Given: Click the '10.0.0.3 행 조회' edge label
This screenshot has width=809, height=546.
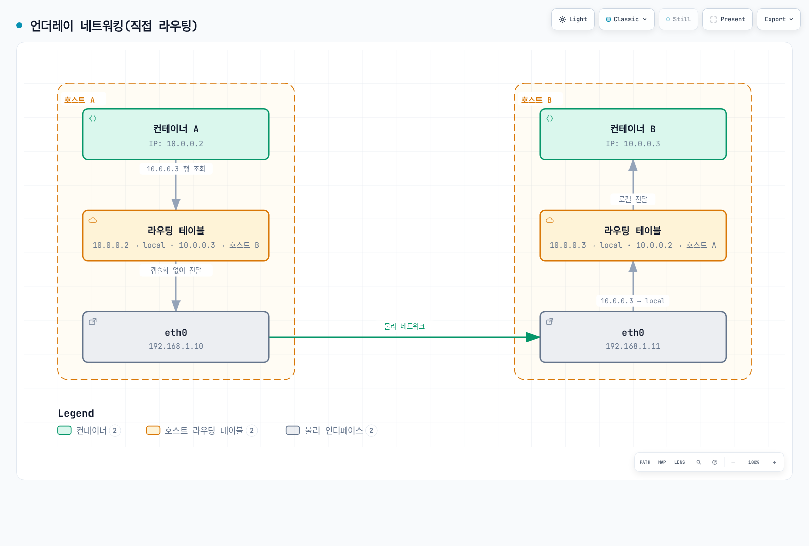Looking at the screenshot, I should (176, 169).
